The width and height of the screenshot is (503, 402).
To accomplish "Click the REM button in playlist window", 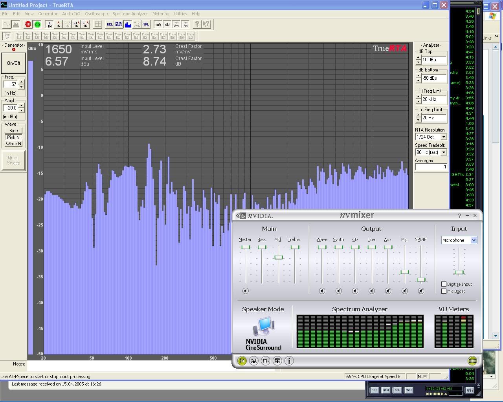I will tap(386, 390).
